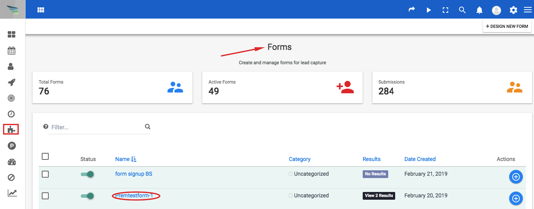This screenshot has height=209, width=534.
Task: Check the select-all checkbox in table header
Action: coord(45,156)
